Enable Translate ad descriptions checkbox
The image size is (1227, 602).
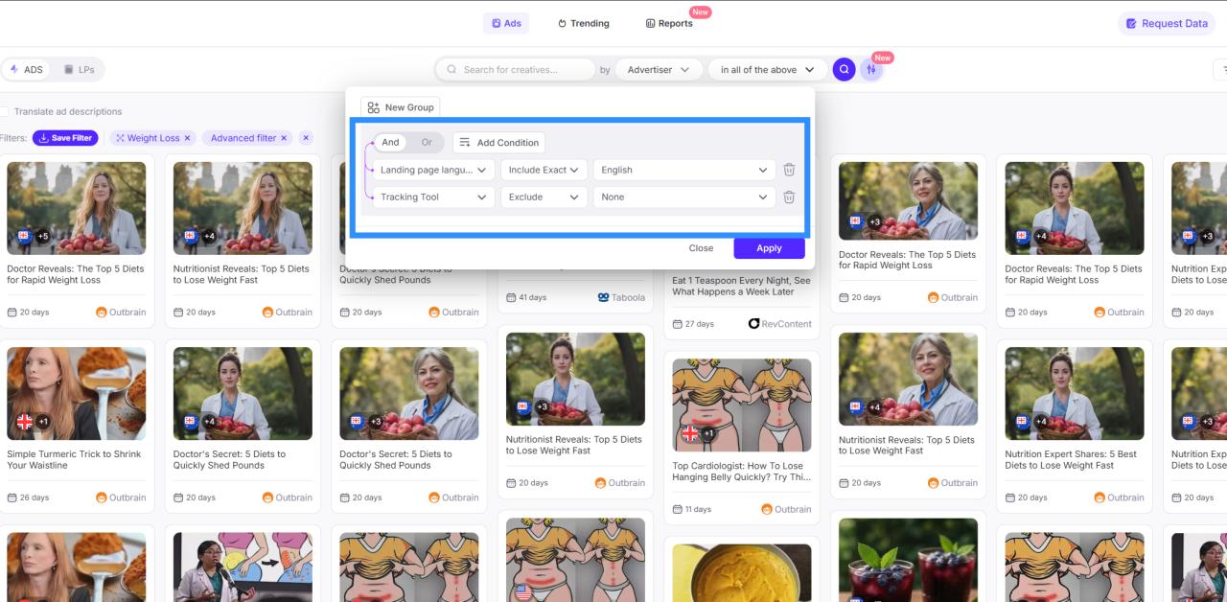(5, 112)
